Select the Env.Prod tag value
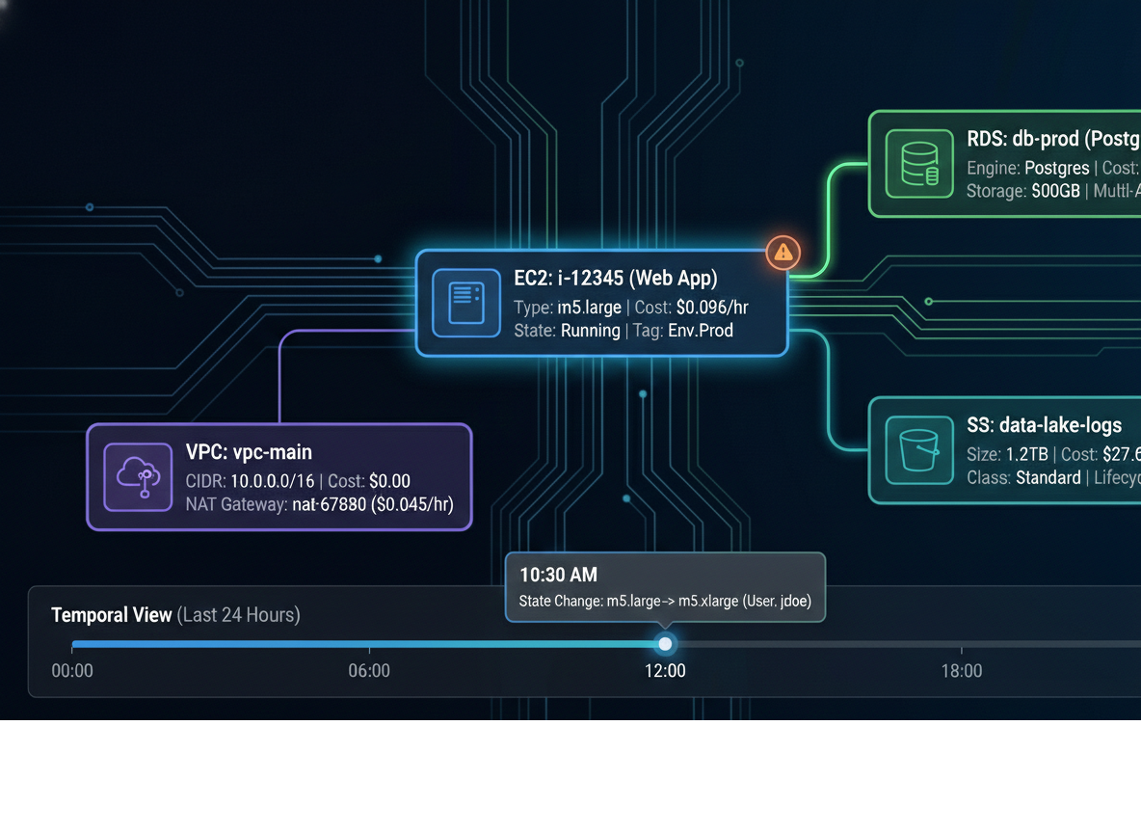The height and width of the screenshot is (833, 1141). [701, 331]
